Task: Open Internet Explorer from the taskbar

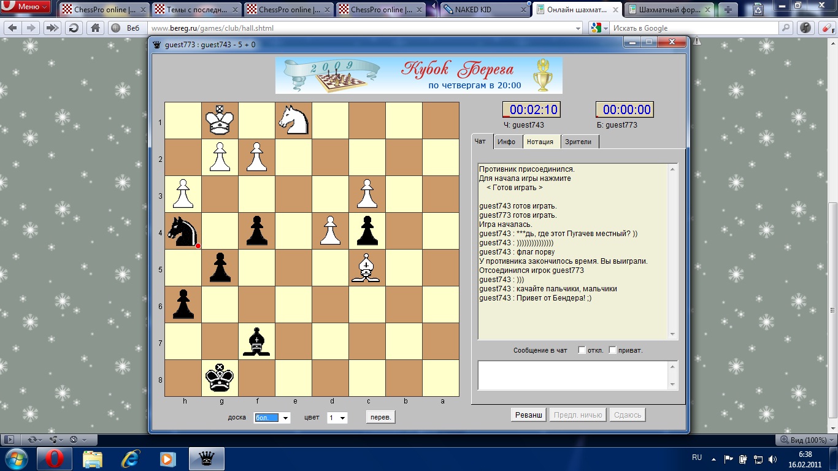Action: tap(130, 458)
